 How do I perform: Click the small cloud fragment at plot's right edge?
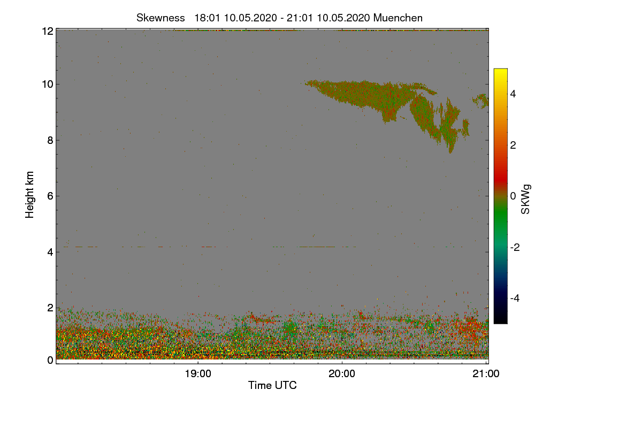point(481,101)
